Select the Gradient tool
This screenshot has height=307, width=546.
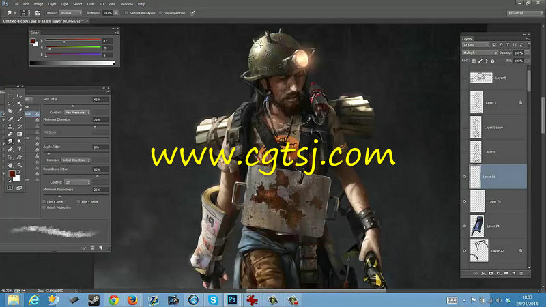click(20, 134)
